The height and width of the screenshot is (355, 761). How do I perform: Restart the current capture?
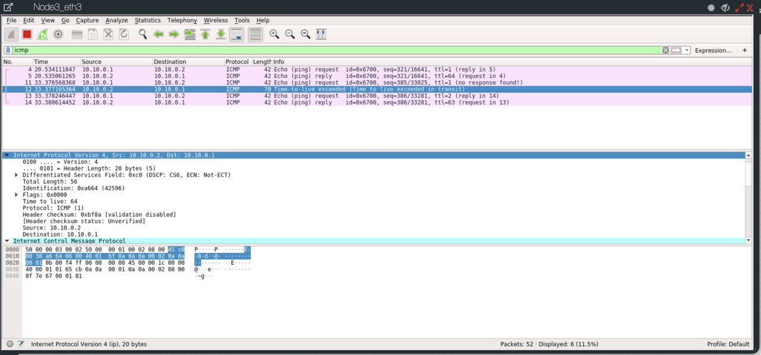click(43, 34)
